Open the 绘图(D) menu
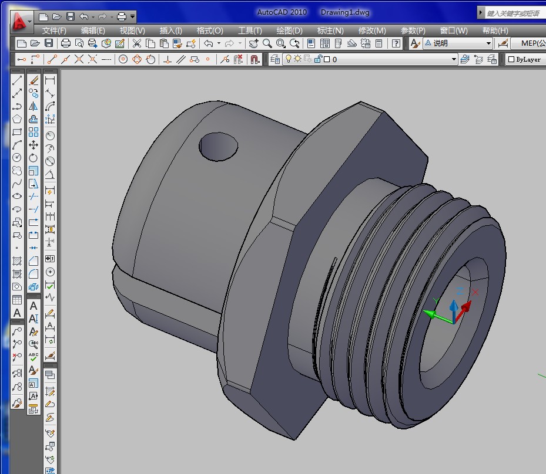The image size is (546, 474). pos(289,31)
